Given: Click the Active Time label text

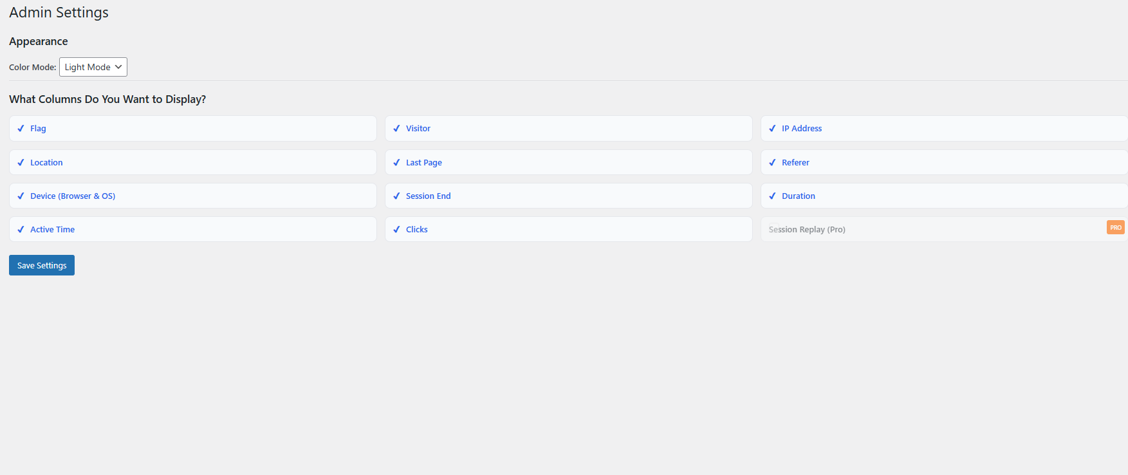Looking at the screenshot, I should pyautogui.click(x=52, y=230).
